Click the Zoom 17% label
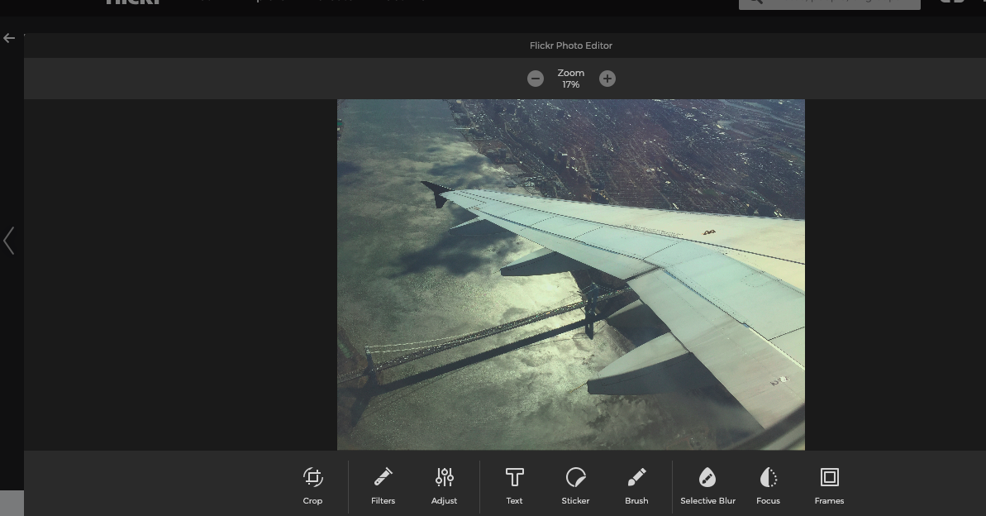 570,79
